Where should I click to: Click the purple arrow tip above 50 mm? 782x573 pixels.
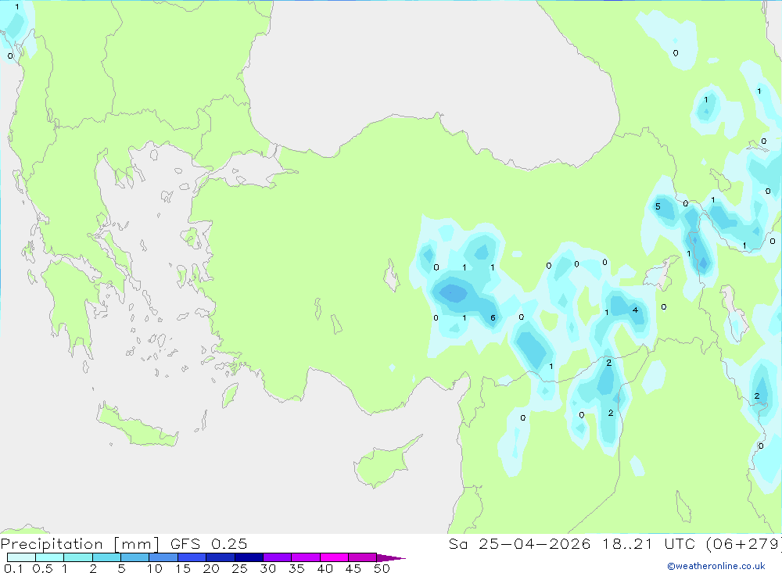(x=390, y=557)
